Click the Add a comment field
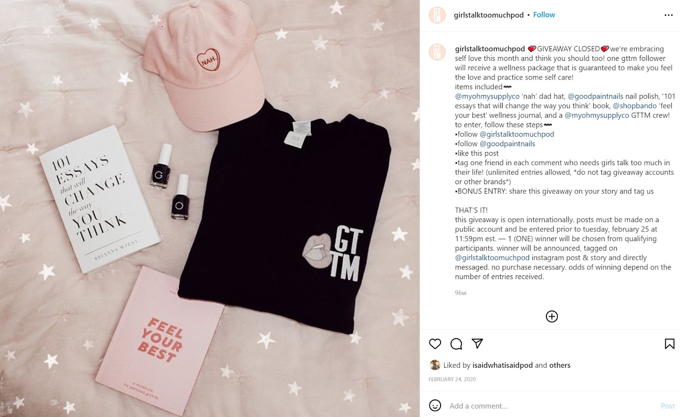Viewport: 681px width, 417px height. click(549, 406)
